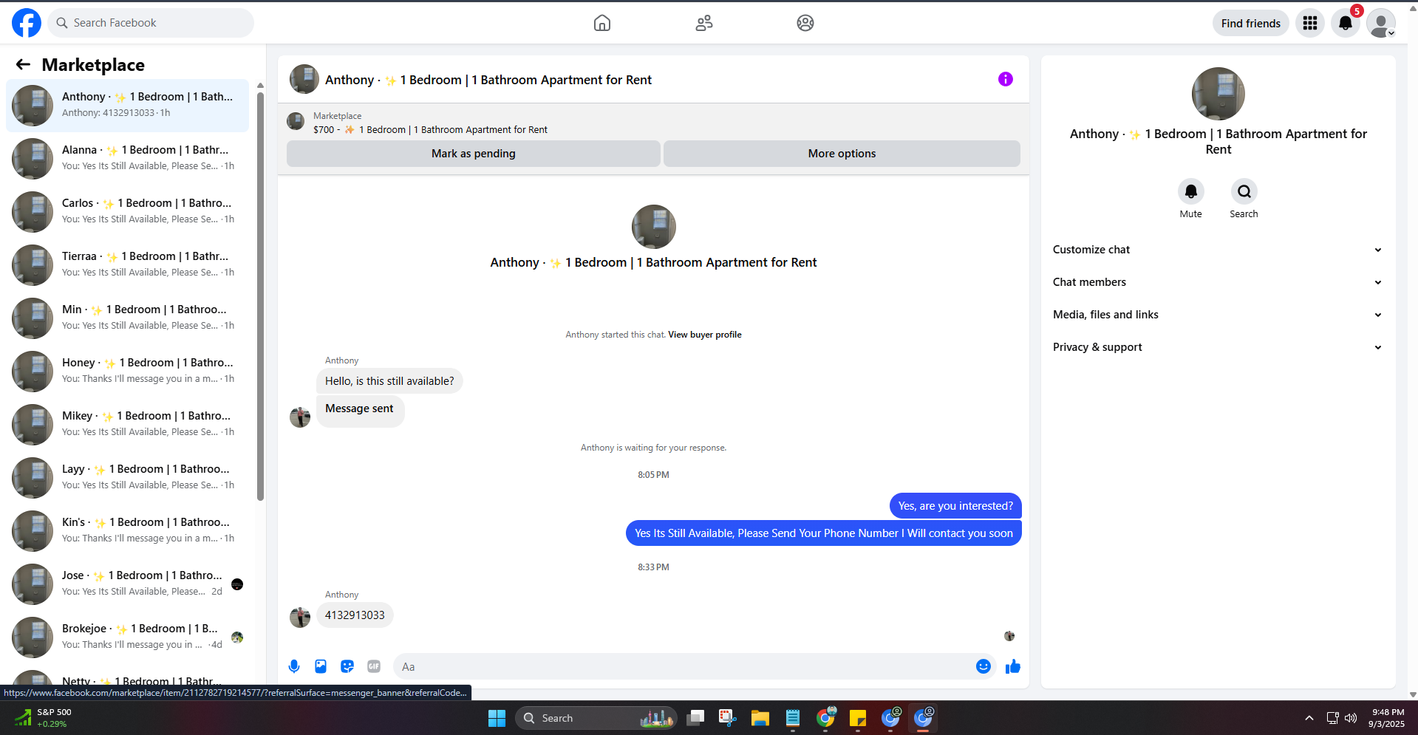1418x735 pixels.
Task: Open the account profile menu
Action: [x=1381, y=23]
